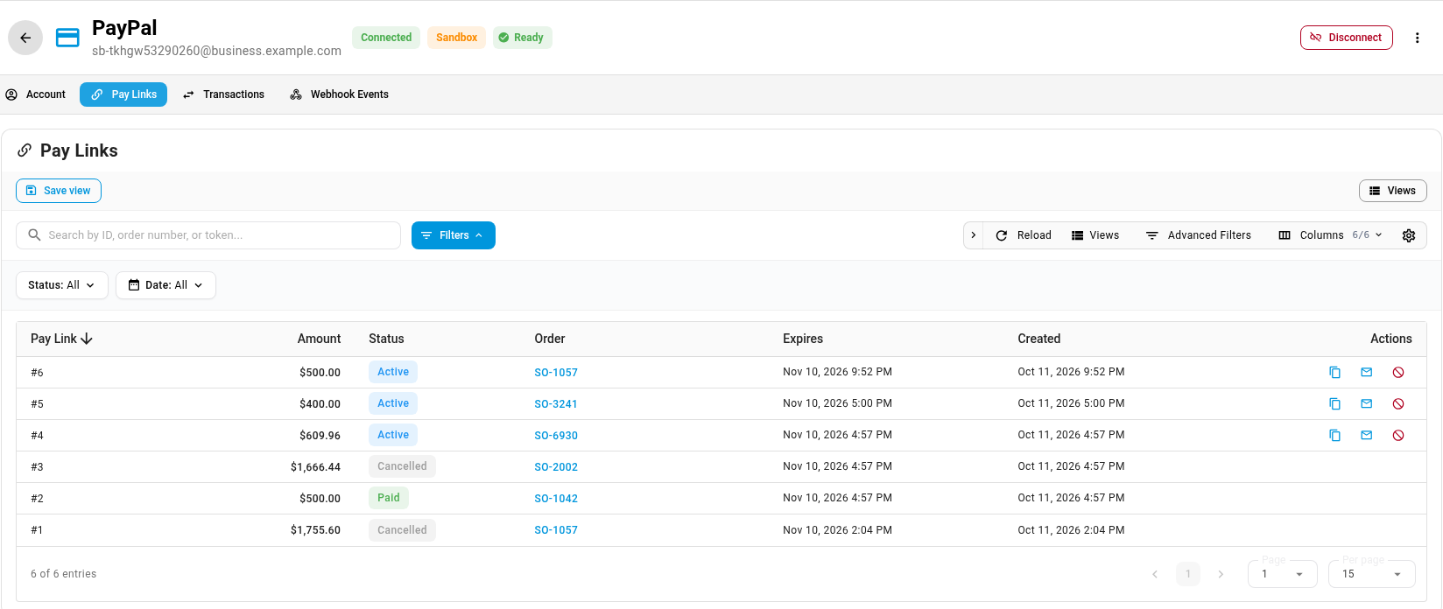Collapse the toolbar with the chevron arrow
Viewport: 1443px width, 609px height.
pyautogui.click(x=974, y=235)
